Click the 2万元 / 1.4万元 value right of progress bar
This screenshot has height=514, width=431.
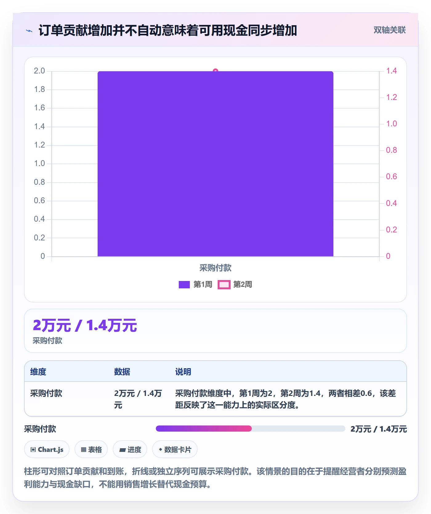coord(379,429)
